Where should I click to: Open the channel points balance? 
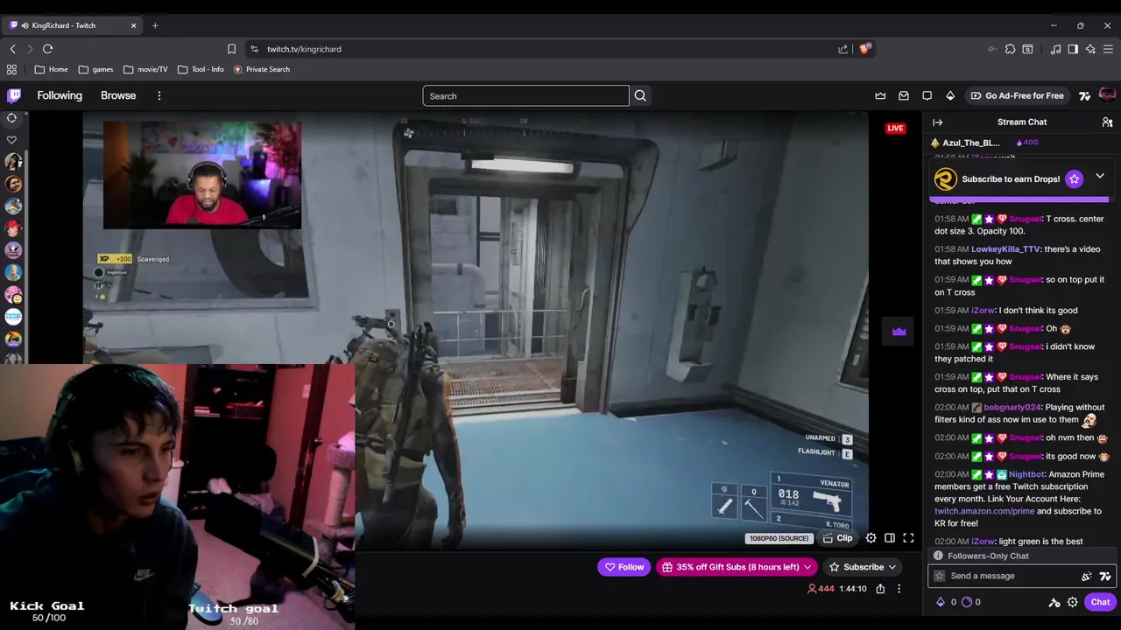pos(972,602)
